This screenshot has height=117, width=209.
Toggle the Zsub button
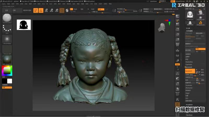click(x=101, y=9)
